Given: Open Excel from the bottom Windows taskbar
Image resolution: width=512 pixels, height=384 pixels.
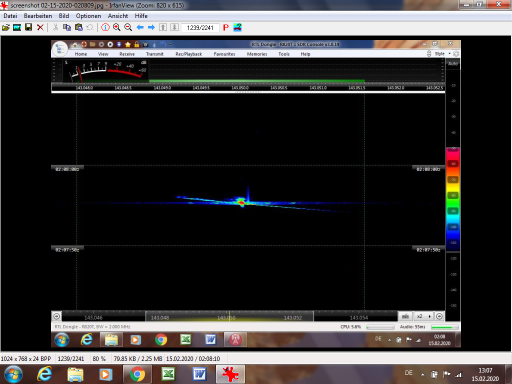Looking at the screenshot, I should [x=168, y=374].
